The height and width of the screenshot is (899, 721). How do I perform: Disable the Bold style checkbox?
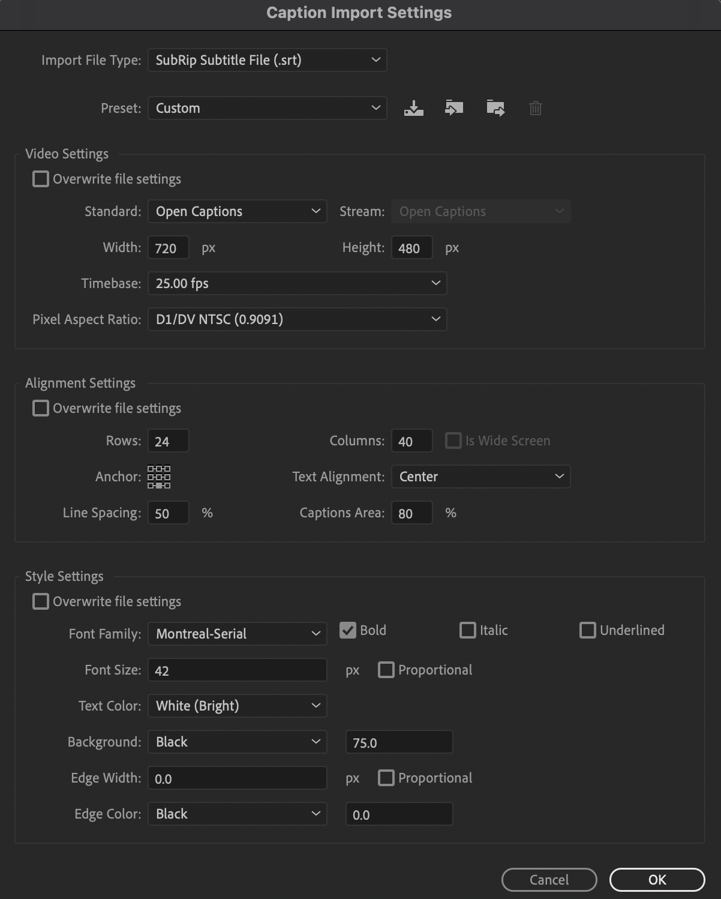tap(349, 630)
